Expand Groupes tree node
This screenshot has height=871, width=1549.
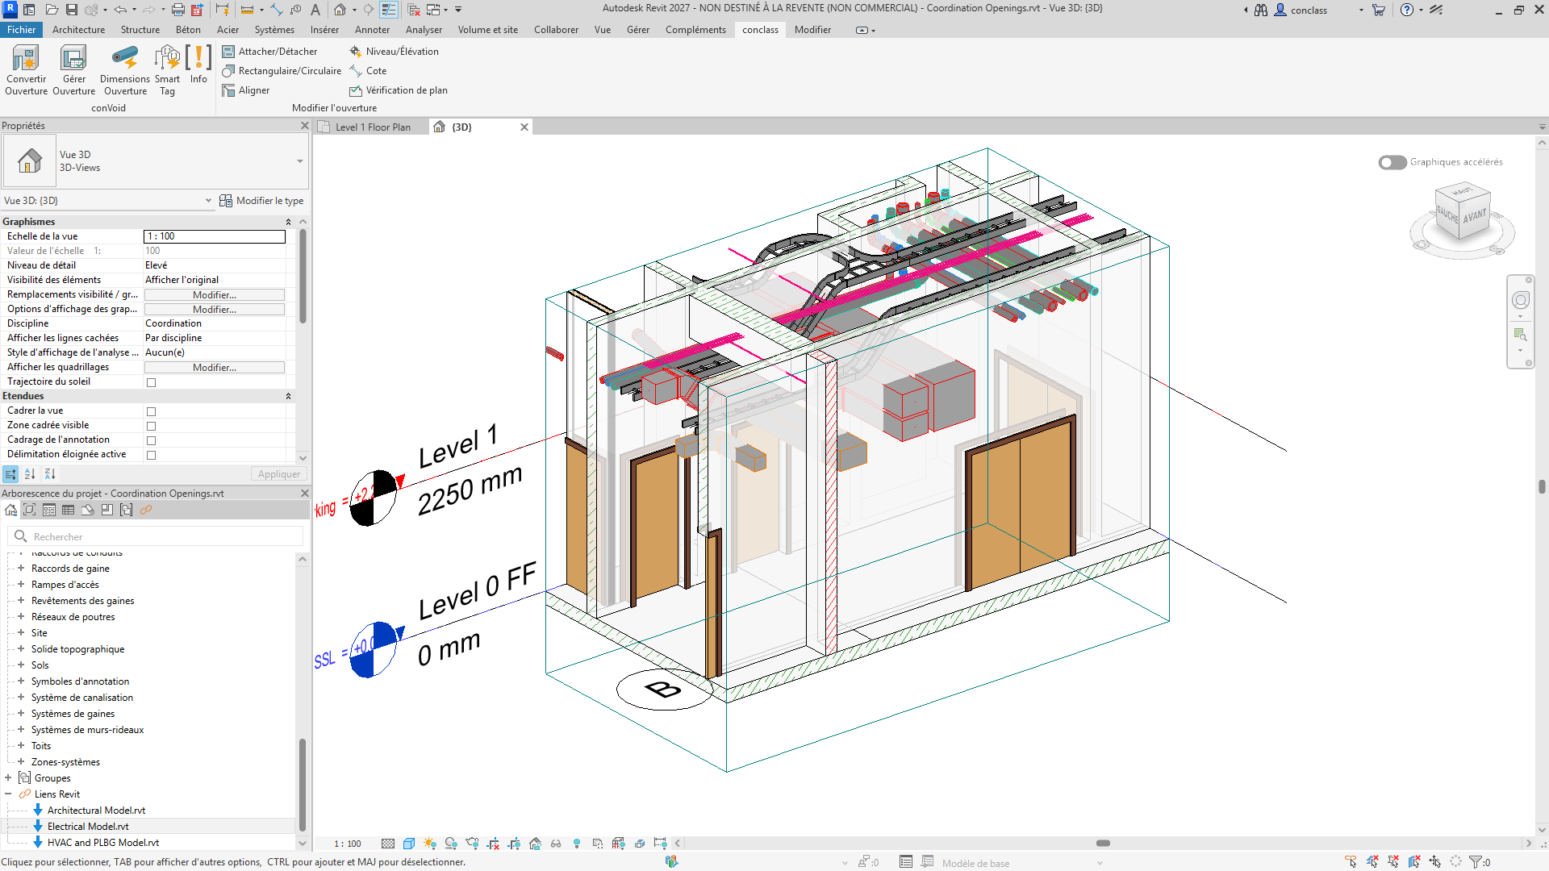pyautogui.click(x=8, y=778)
